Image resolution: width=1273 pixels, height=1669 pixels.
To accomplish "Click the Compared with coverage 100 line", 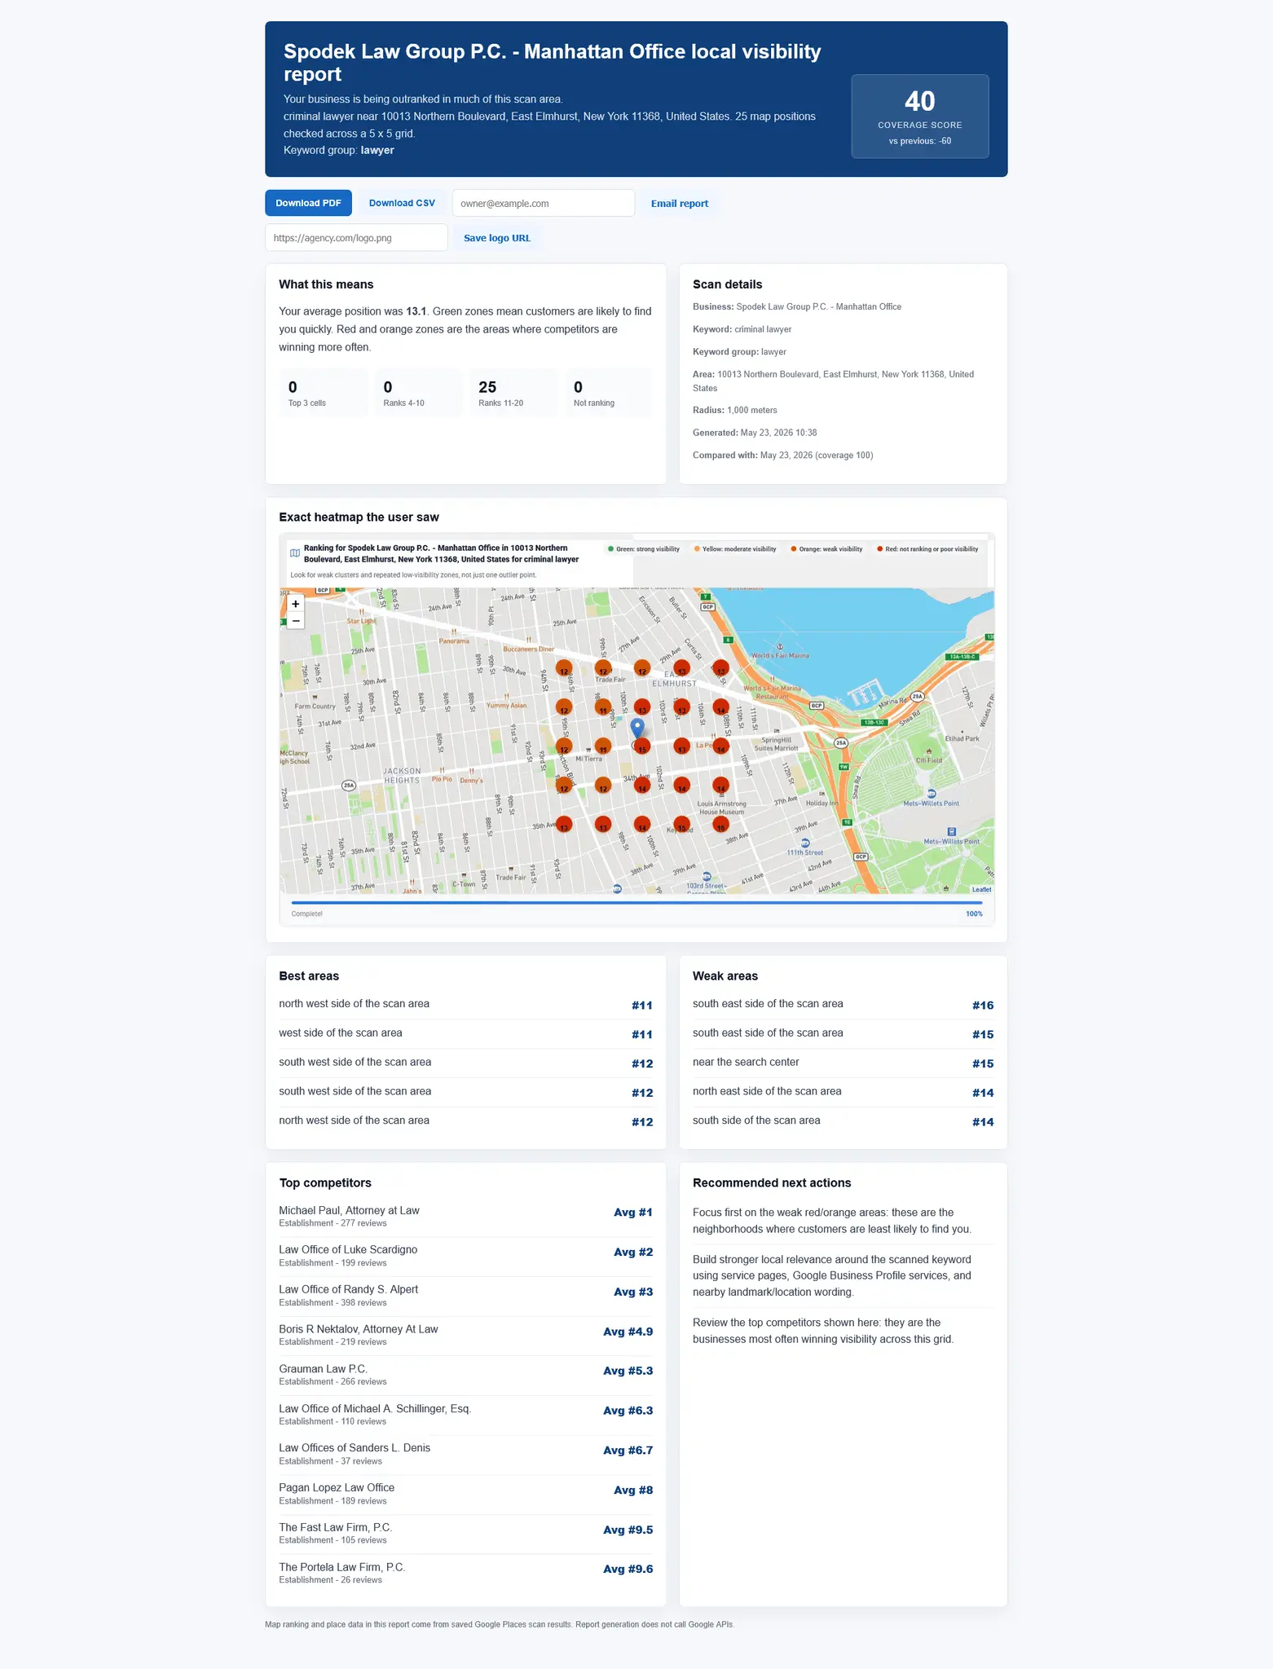I will click(782, 456).
